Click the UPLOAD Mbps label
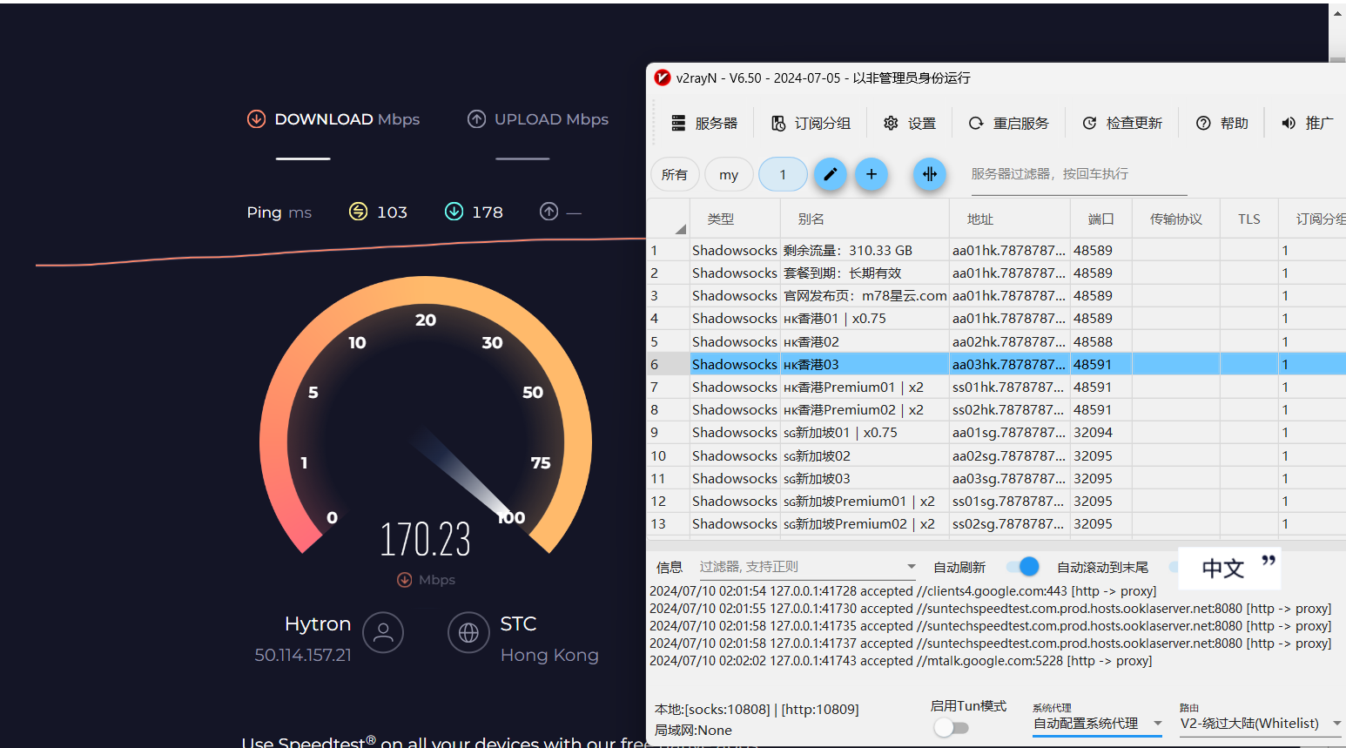The width and height of the screenshot is (1346, 748). coord(551,119)
